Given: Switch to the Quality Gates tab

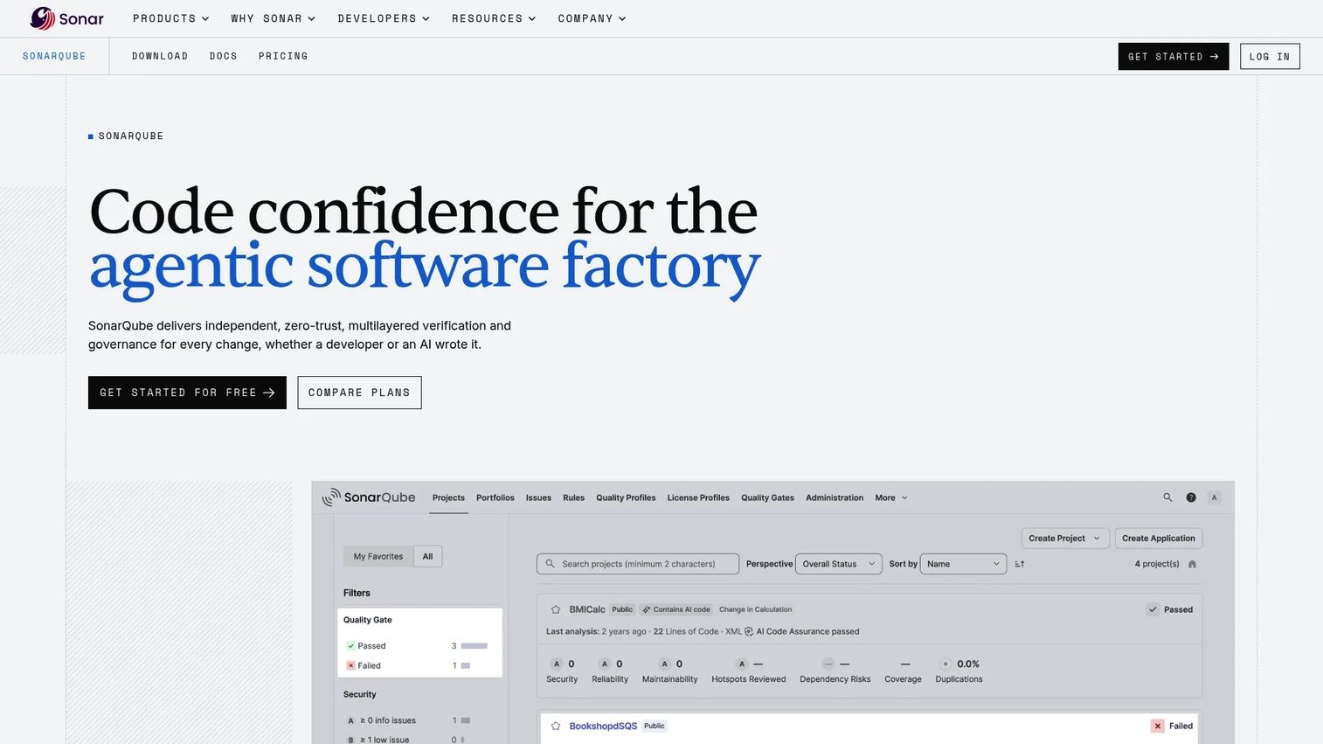Looking at the screenshot, I should tap(767, 497).
